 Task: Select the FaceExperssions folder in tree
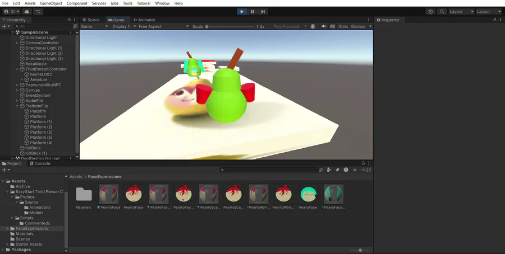pyautogui.click(x=31, y=229)
